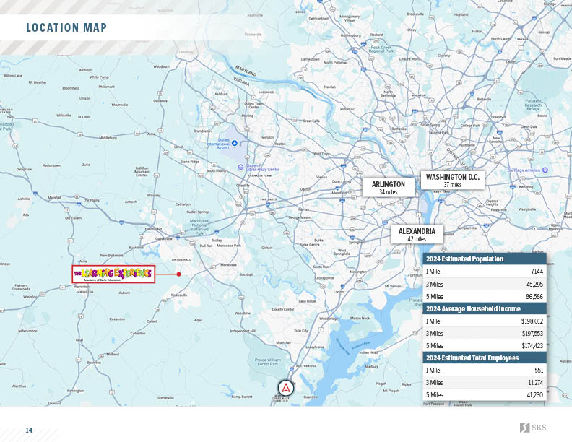
Task: Click the Reston town label
Action: coord(279,144)
